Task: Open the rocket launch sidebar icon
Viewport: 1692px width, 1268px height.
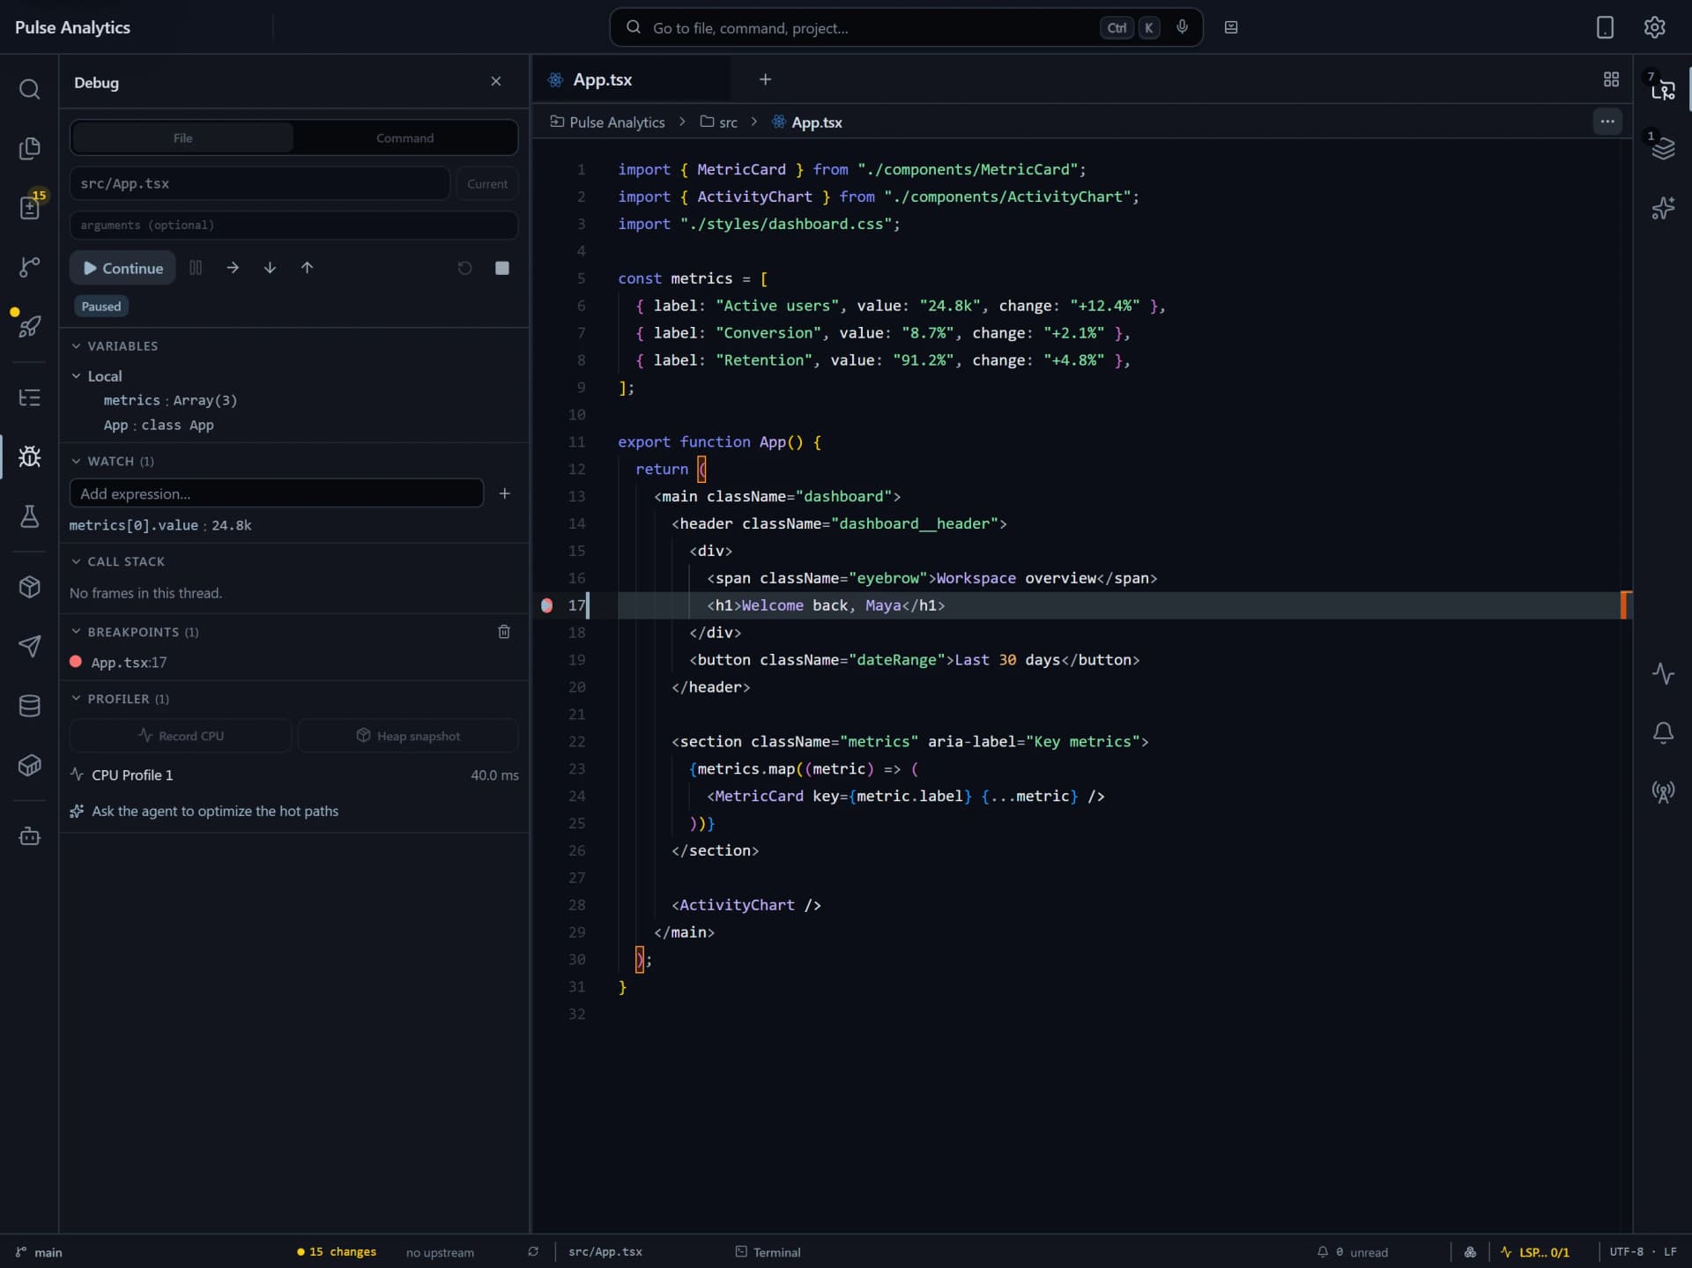Action: 29,326
